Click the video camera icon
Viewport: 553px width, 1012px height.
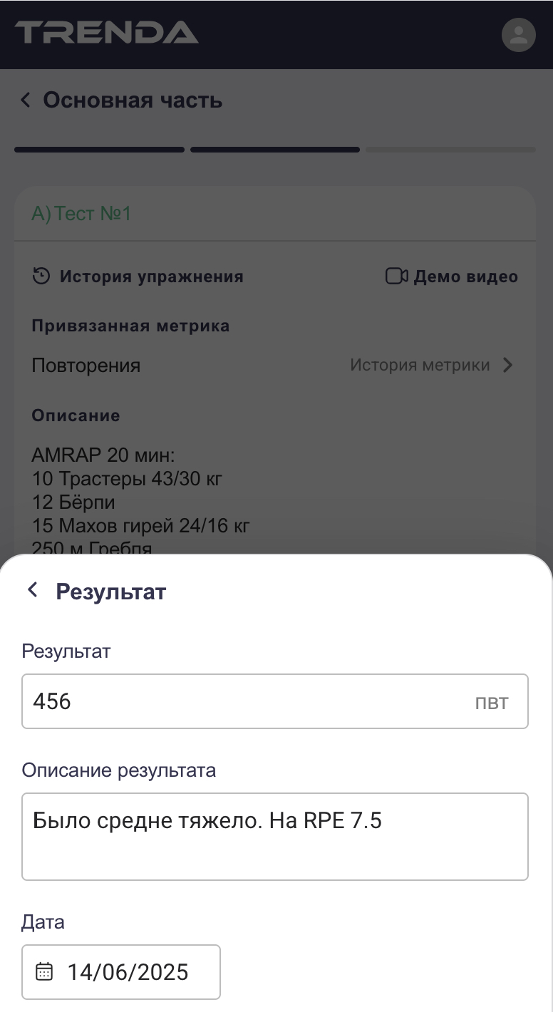coord(396,276)
